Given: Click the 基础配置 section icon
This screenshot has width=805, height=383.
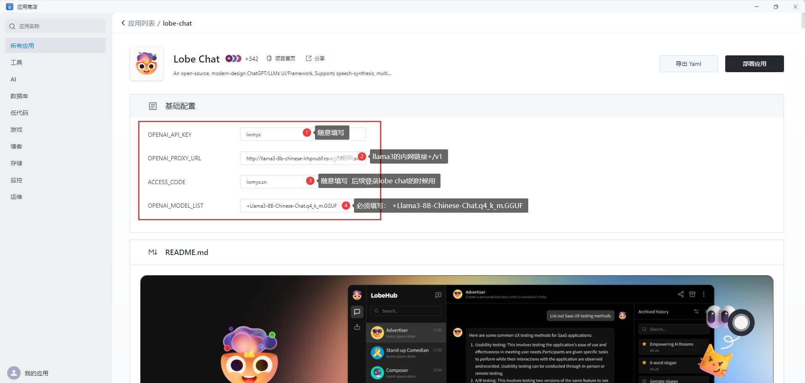Looking at the screenshot, I should [x=153, y=106].
